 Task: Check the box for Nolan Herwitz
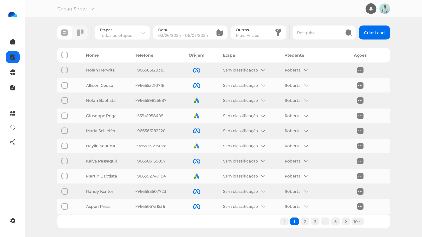coord(65,70)
